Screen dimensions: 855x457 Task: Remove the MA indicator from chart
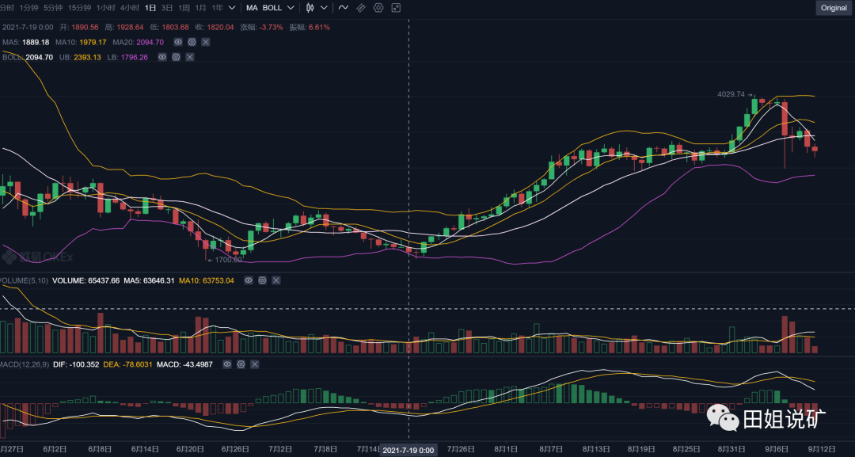pos(206,42)
